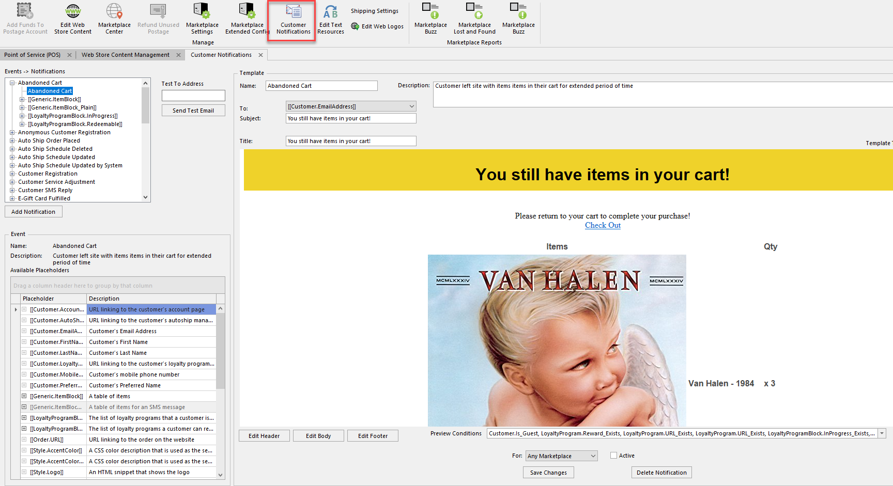Click the Title input field
Image resolution: width=893 pixels, height=486 pixels.
tap(351, 141)
